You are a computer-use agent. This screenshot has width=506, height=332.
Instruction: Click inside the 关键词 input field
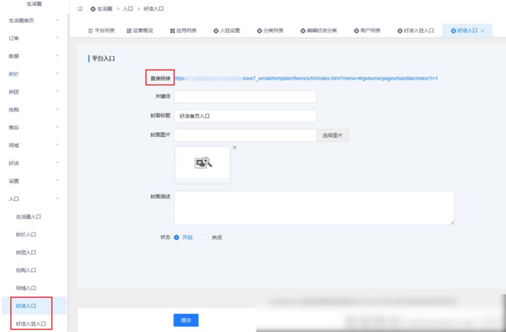point(245,97)
